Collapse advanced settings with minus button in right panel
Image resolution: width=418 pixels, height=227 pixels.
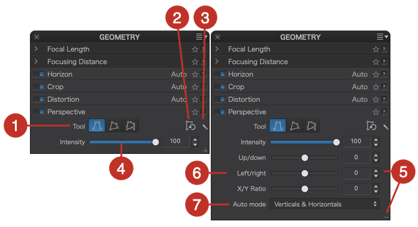[x=386, y=217]
